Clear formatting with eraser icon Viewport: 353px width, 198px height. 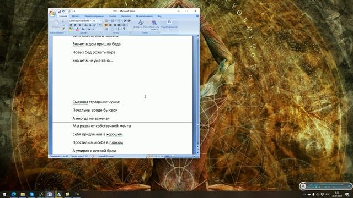coord(100,25)
